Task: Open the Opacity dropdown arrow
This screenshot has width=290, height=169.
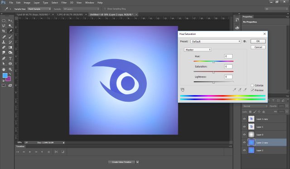Action: [287, 106]
